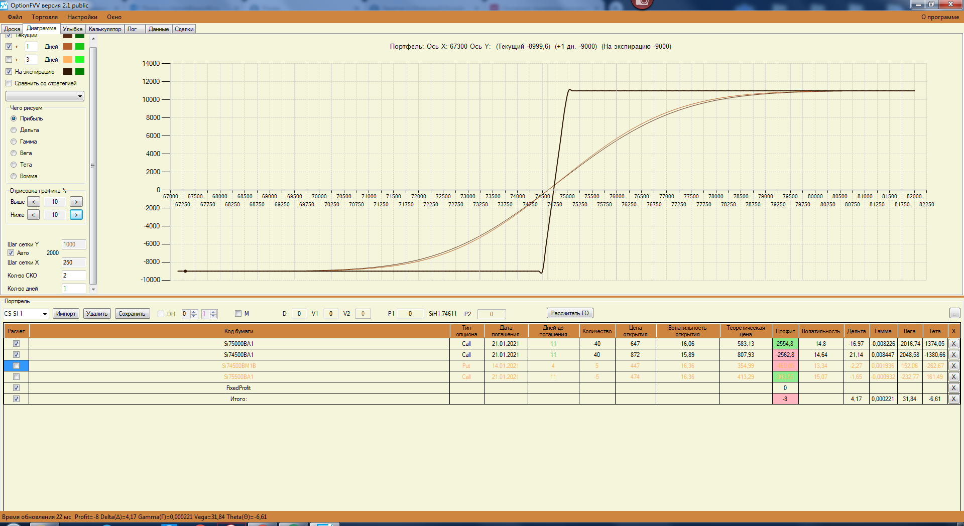This screenshot has width=964, height=526.
Task: Click the Импорт button
Action: (66, 314)
